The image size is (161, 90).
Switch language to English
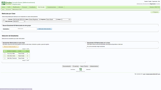click(x=150, y=1)
